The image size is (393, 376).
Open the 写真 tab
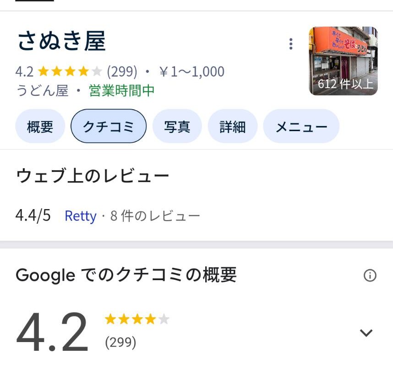(177, 126)
